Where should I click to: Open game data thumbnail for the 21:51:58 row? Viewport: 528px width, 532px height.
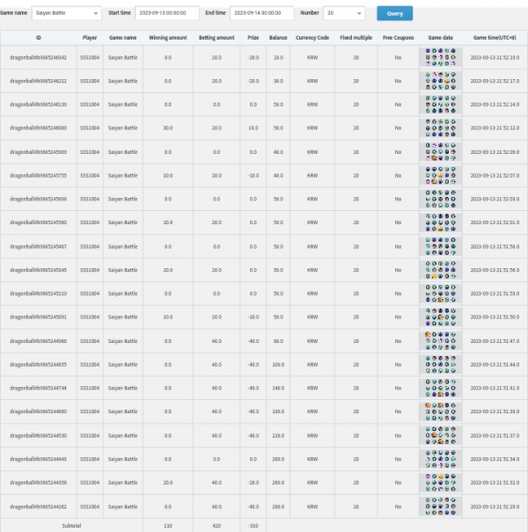(440, 246)
